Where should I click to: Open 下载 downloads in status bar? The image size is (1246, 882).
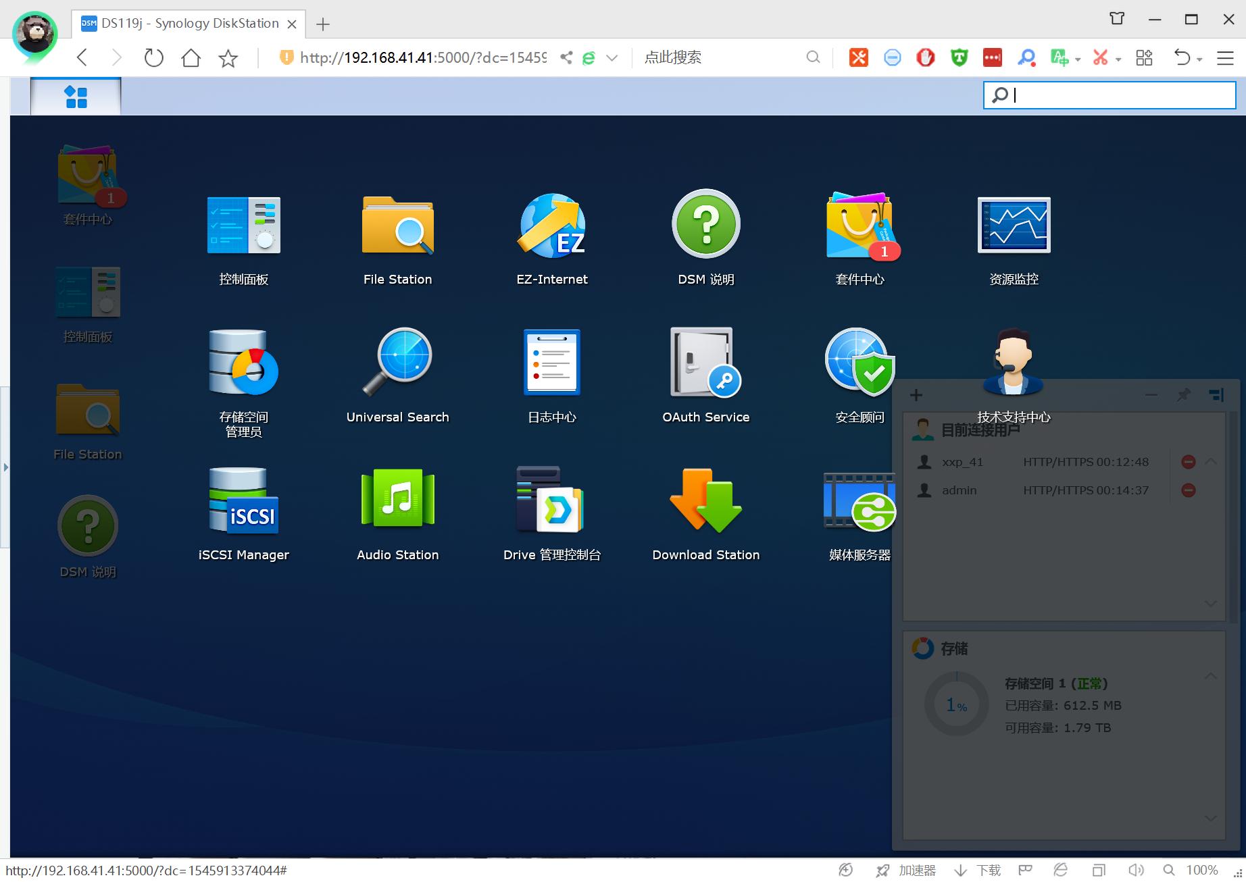977,870
